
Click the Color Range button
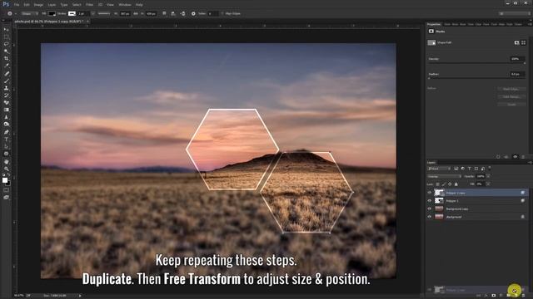pyautogui.click(x=511, y=96)
